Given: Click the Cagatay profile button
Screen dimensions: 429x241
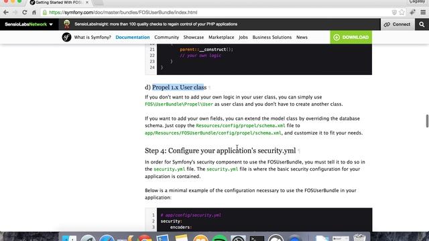Looking at the screenshot, I should click(x=417, y=1).
